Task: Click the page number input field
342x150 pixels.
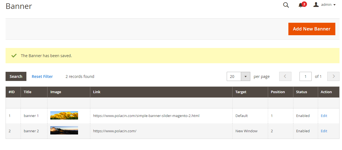Action: [306, 77]
